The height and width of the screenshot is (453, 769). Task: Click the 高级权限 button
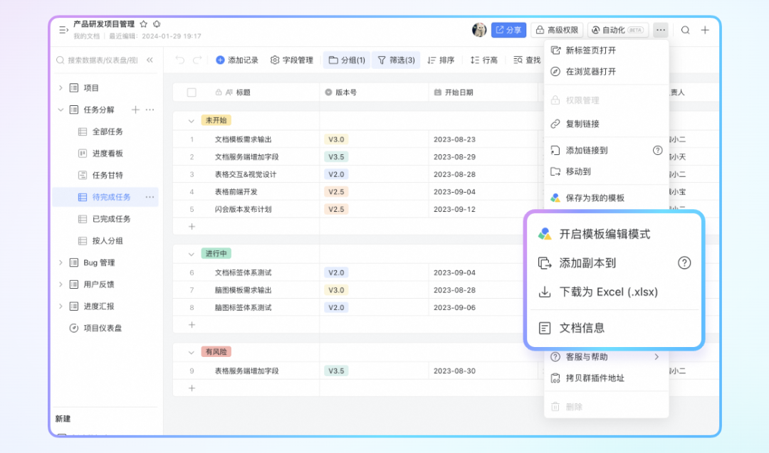[x=556, y=30]
